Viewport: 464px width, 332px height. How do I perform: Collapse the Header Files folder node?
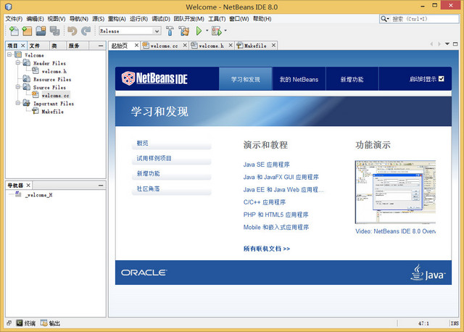[17, 63]
